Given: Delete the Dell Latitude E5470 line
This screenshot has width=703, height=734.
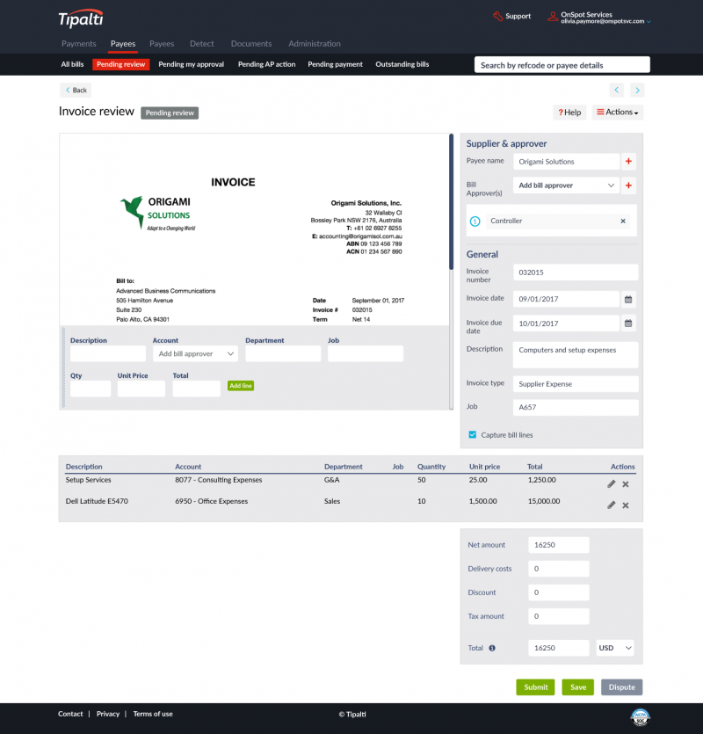Looking at the screenshot, I should click(x=625, y=505).
